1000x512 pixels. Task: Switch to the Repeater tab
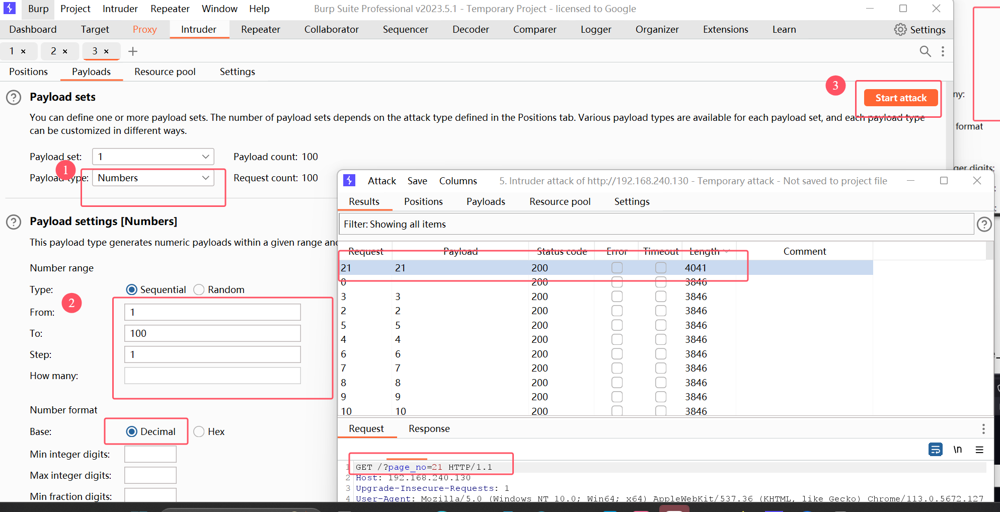[x=260, y=30]
